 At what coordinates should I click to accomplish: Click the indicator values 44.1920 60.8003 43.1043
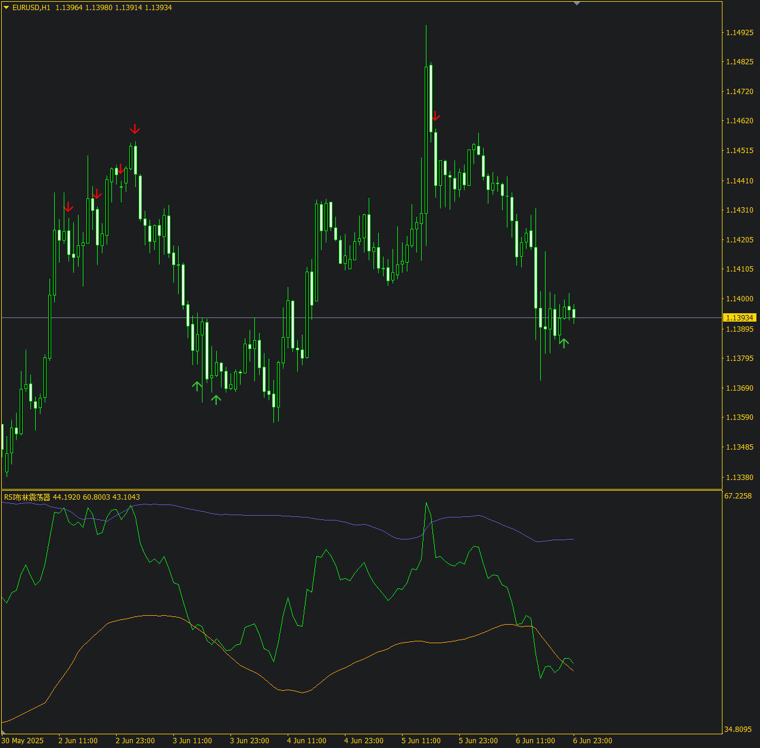[96, 497]
